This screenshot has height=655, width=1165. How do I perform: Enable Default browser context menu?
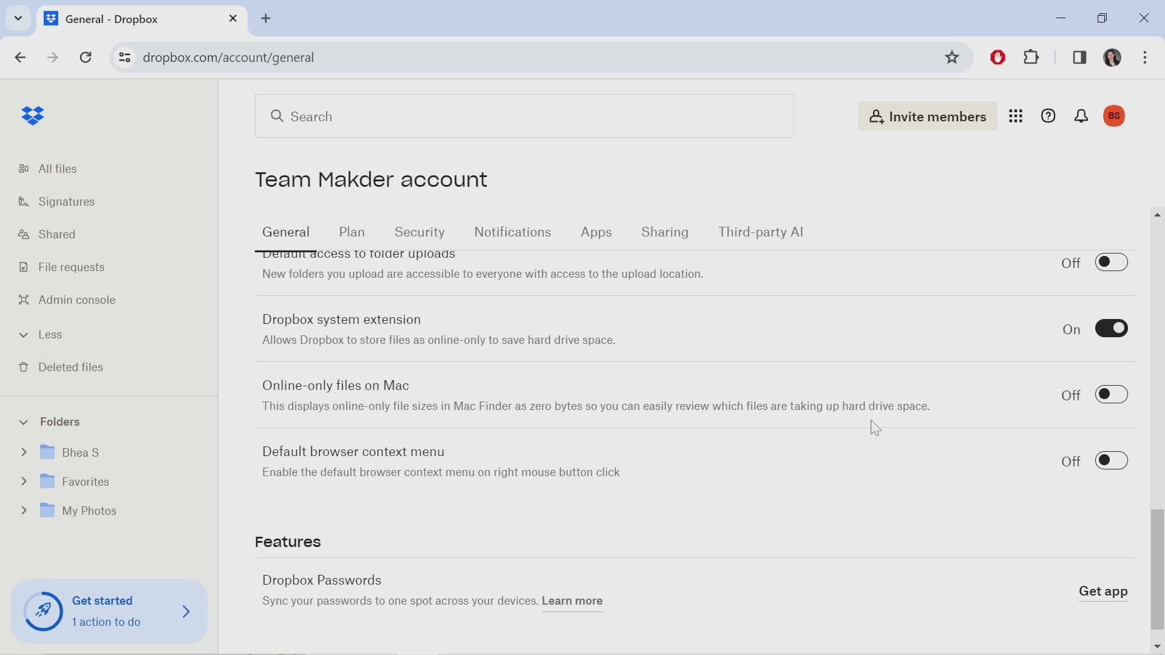coord(1112,461)
